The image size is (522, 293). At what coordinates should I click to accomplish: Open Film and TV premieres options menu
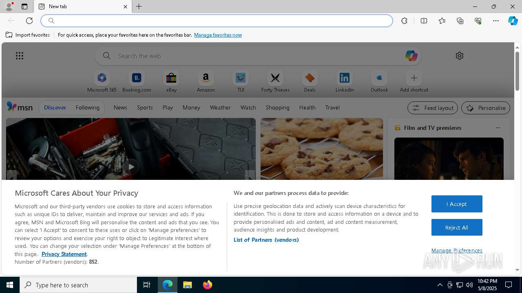coord(498,128)
